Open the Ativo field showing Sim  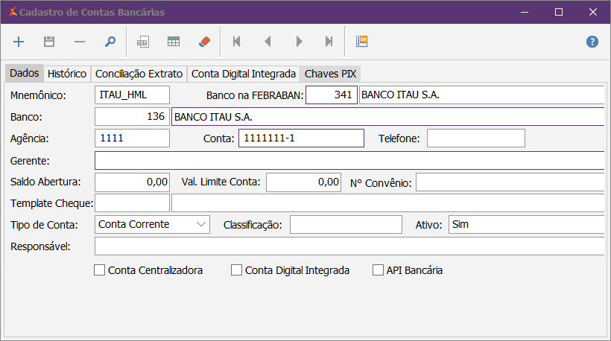527,225
